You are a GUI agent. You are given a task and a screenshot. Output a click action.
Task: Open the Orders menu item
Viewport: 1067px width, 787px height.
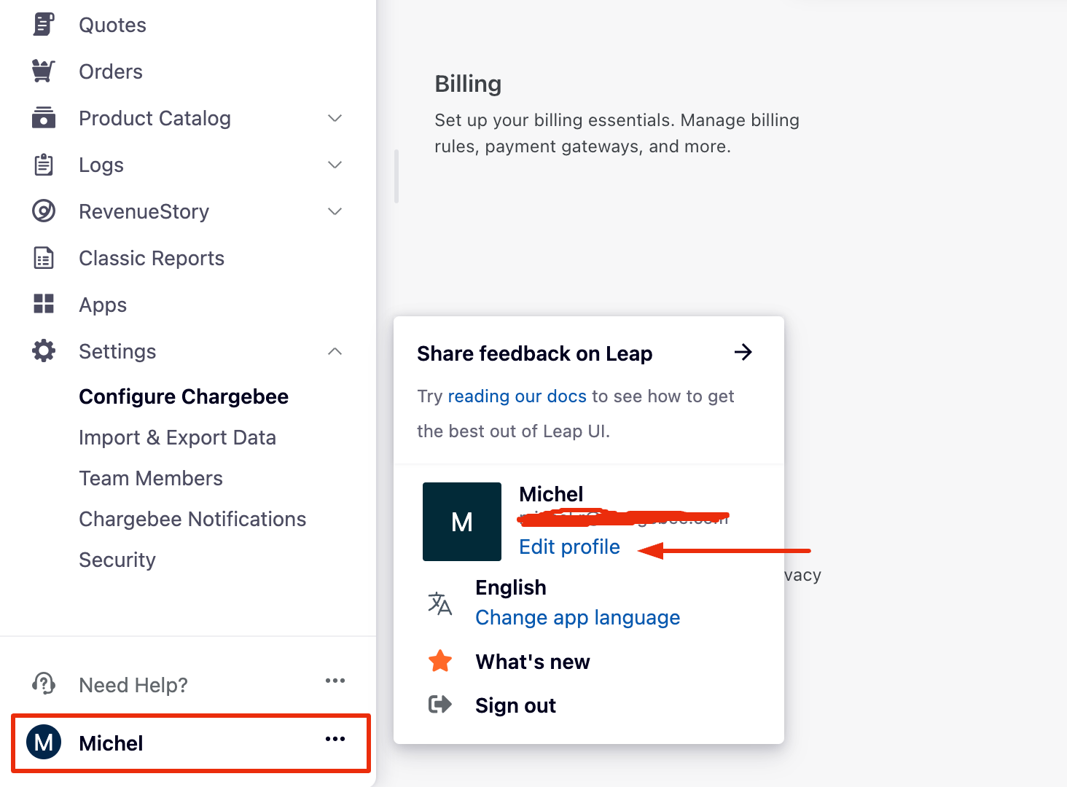(x=111, y=71)
